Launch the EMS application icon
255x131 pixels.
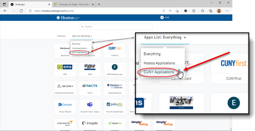pos(65,67)
